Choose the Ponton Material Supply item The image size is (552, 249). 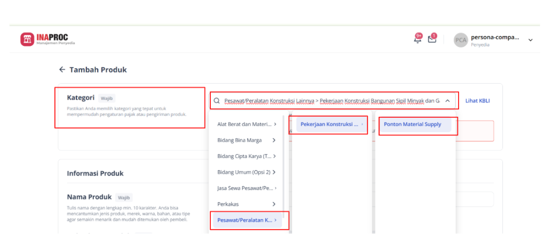pos(416,124)
